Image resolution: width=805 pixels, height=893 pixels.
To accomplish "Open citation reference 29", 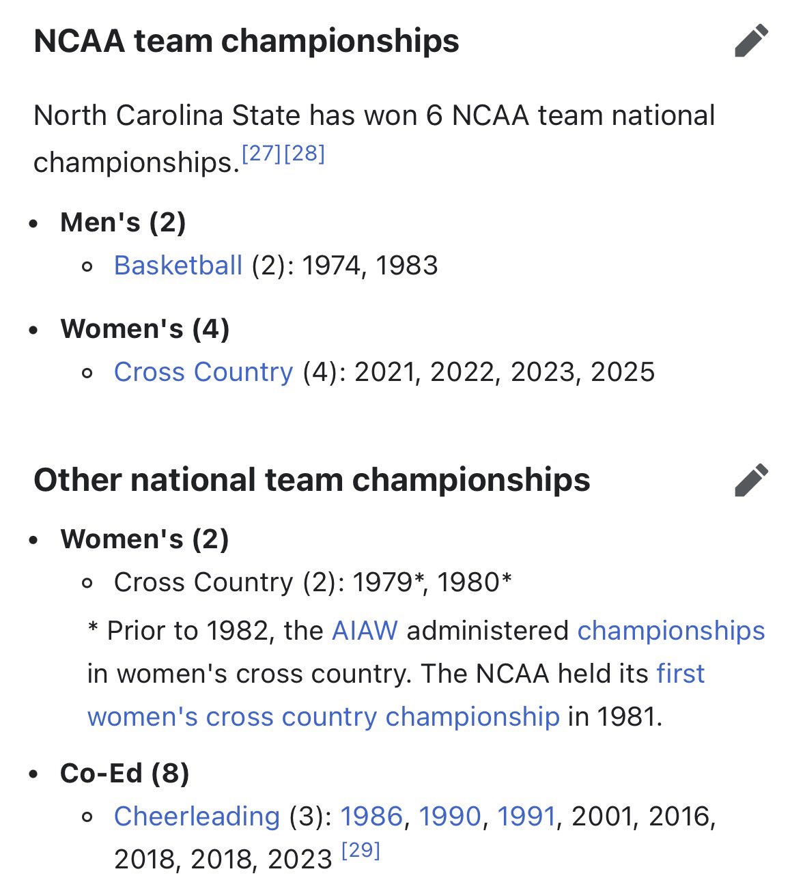I will (361, 851).
